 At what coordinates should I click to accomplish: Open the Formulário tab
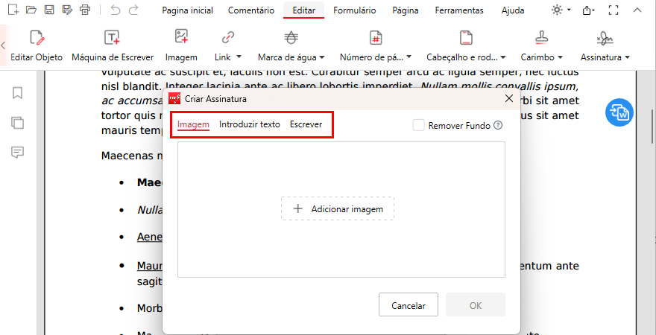tap(354, 10)
